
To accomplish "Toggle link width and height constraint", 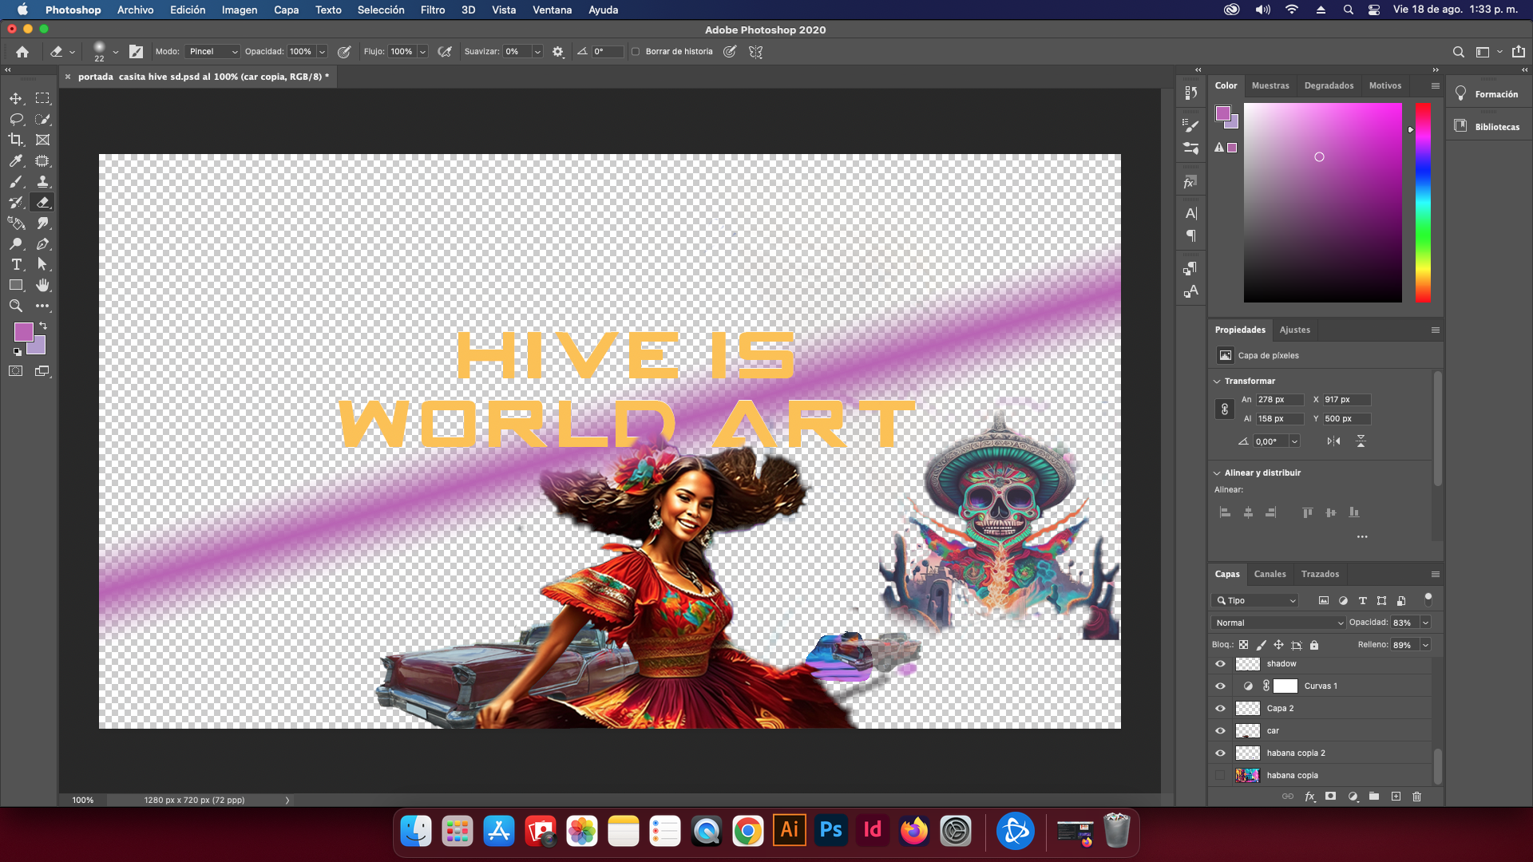I will (1225, 409).
